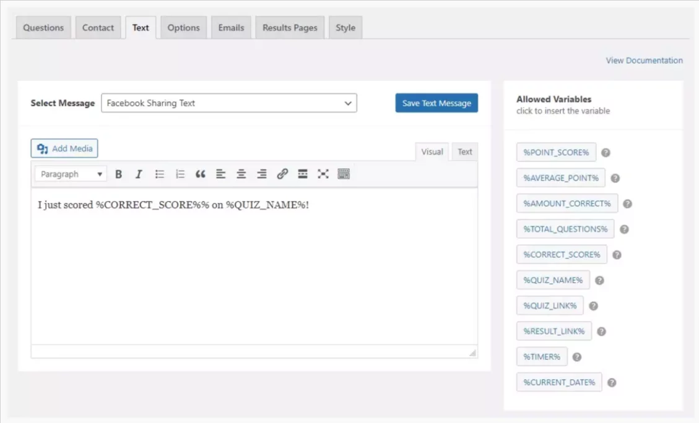The width and height of the screenshot is (699, 423).
Task: Insert a bulleted list
Action: coord(160,174)
